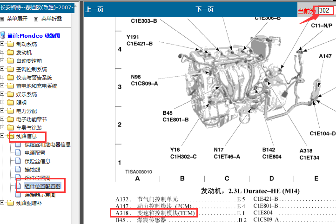This screenshot has width=336, height=224.
Task: Expand the 仪表与警告系统 tree node
Action: tap(2, 77)
